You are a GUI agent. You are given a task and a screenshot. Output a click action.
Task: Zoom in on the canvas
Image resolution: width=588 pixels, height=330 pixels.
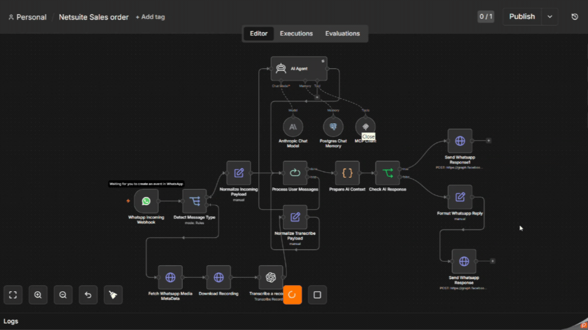click(x=38, y=295)
